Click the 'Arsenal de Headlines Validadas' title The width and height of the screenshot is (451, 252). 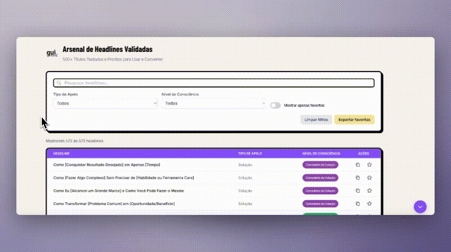pyautogui.click(x=107, y=49)
